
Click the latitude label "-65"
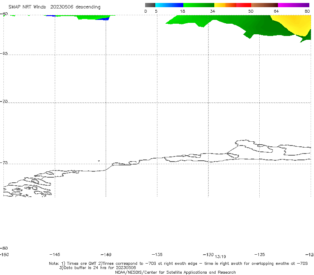click(x=4, y=54)
